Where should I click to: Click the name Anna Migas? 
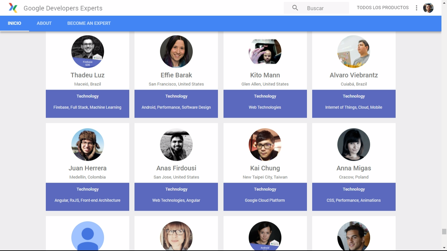point(354,168)
